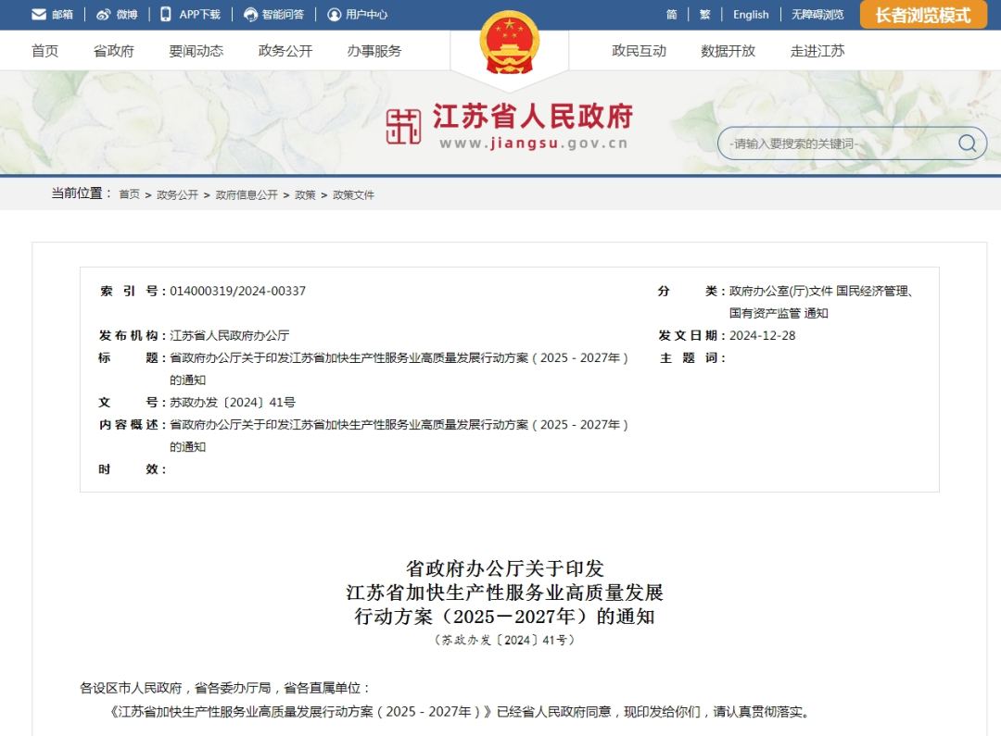
Task: Open the 走进江苏 section
Action: click(816, 51)
